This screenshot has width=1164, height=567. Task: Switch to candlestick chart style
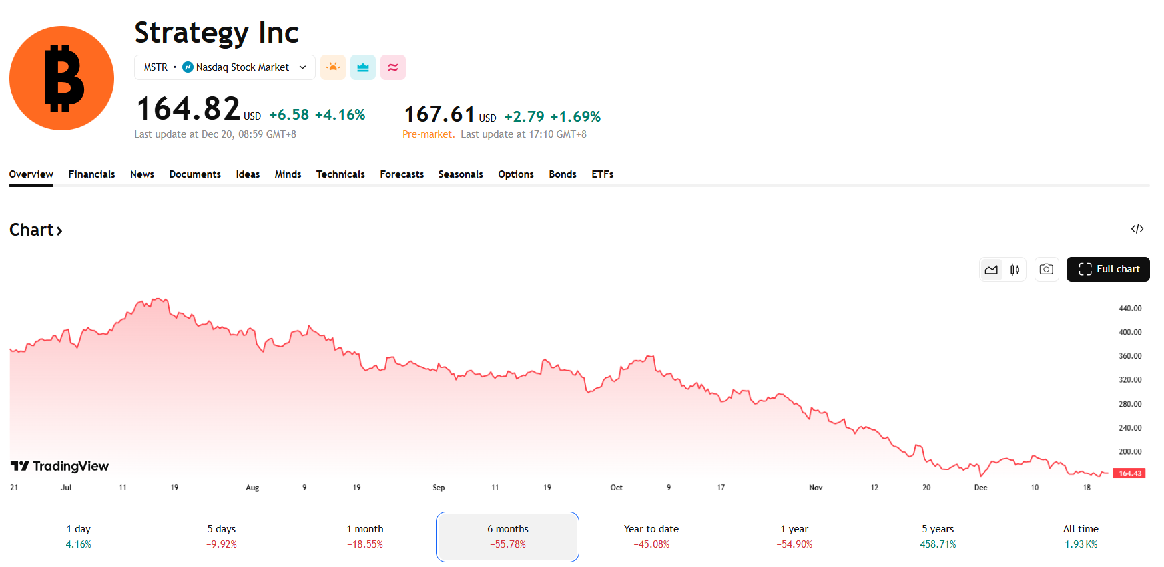tap(1014, 270)
